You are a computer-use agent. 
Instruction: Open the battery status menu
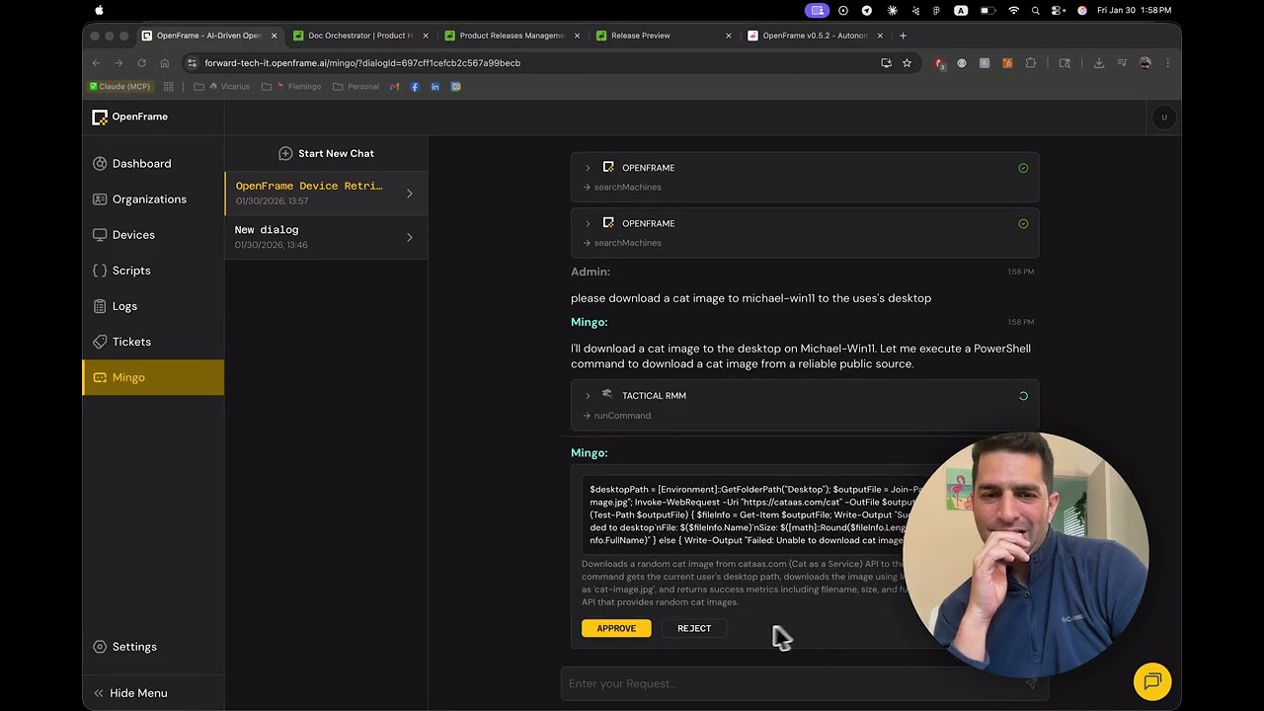[987, 11]
